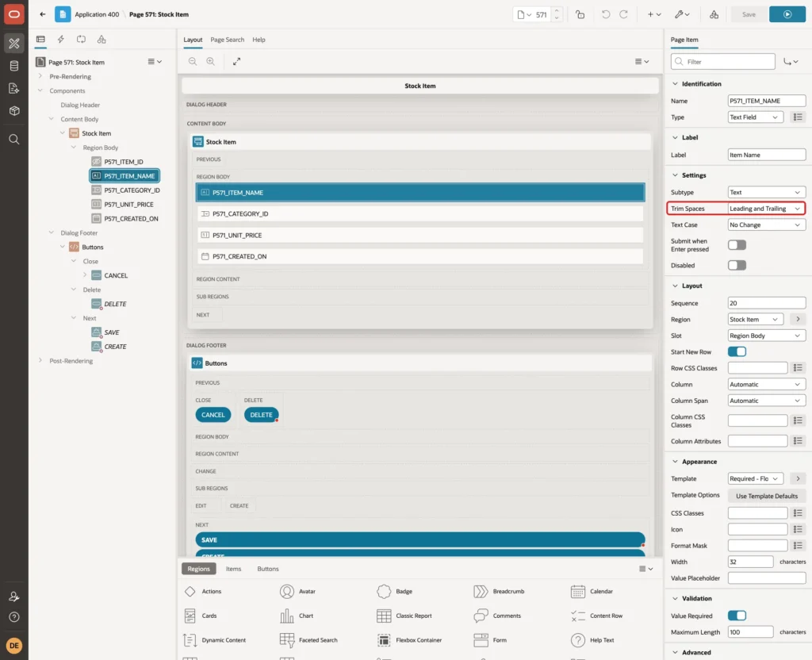Expand layout pane to full screen

tap(236, 62)
